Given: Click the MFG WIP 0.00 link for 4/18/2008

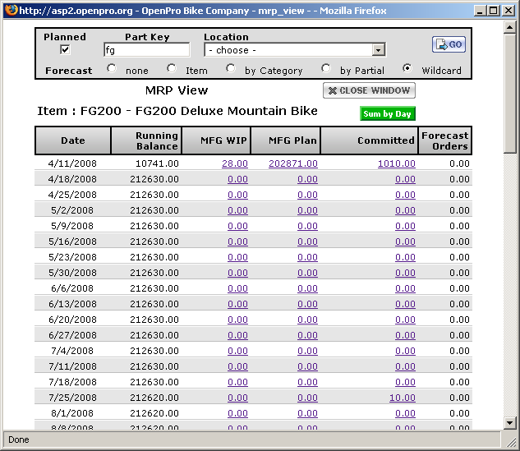Looking at the screenshot, I should [x=237, y=179].
